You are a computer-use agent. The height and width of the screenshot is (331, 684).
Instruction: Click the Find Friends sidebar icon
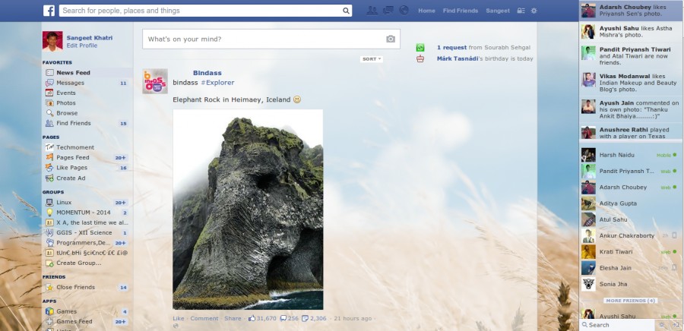point(49,123)
